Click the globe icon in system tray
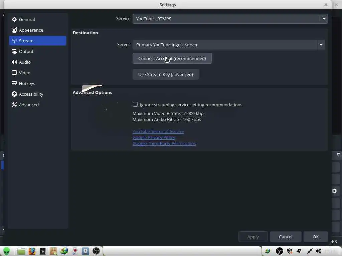 [268, 251]
